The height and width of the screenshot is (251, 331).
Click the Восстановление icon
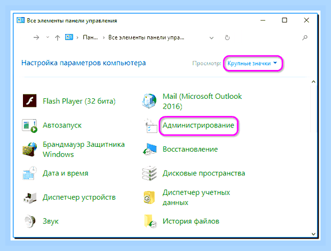(149, 149)
